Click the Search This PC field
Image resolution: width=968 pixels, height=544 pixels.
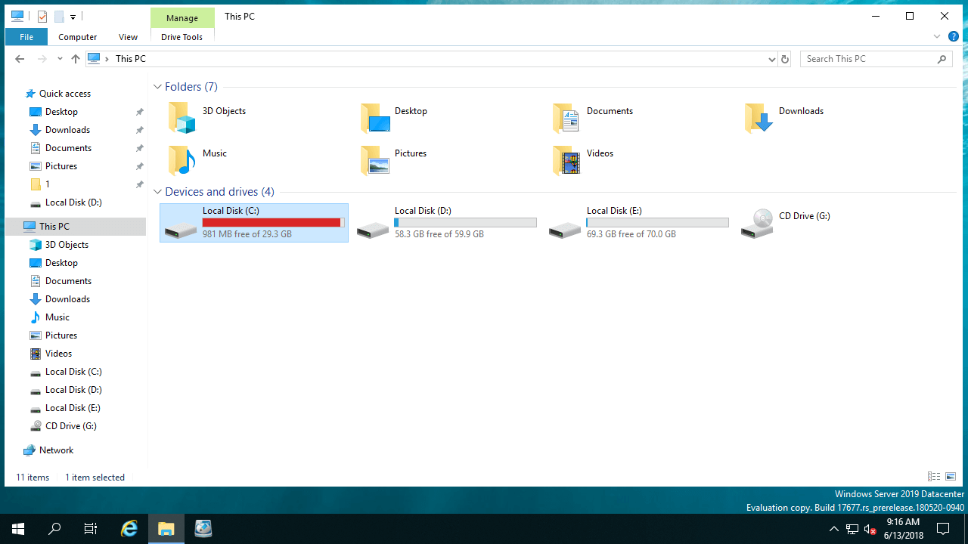point(868,59)
